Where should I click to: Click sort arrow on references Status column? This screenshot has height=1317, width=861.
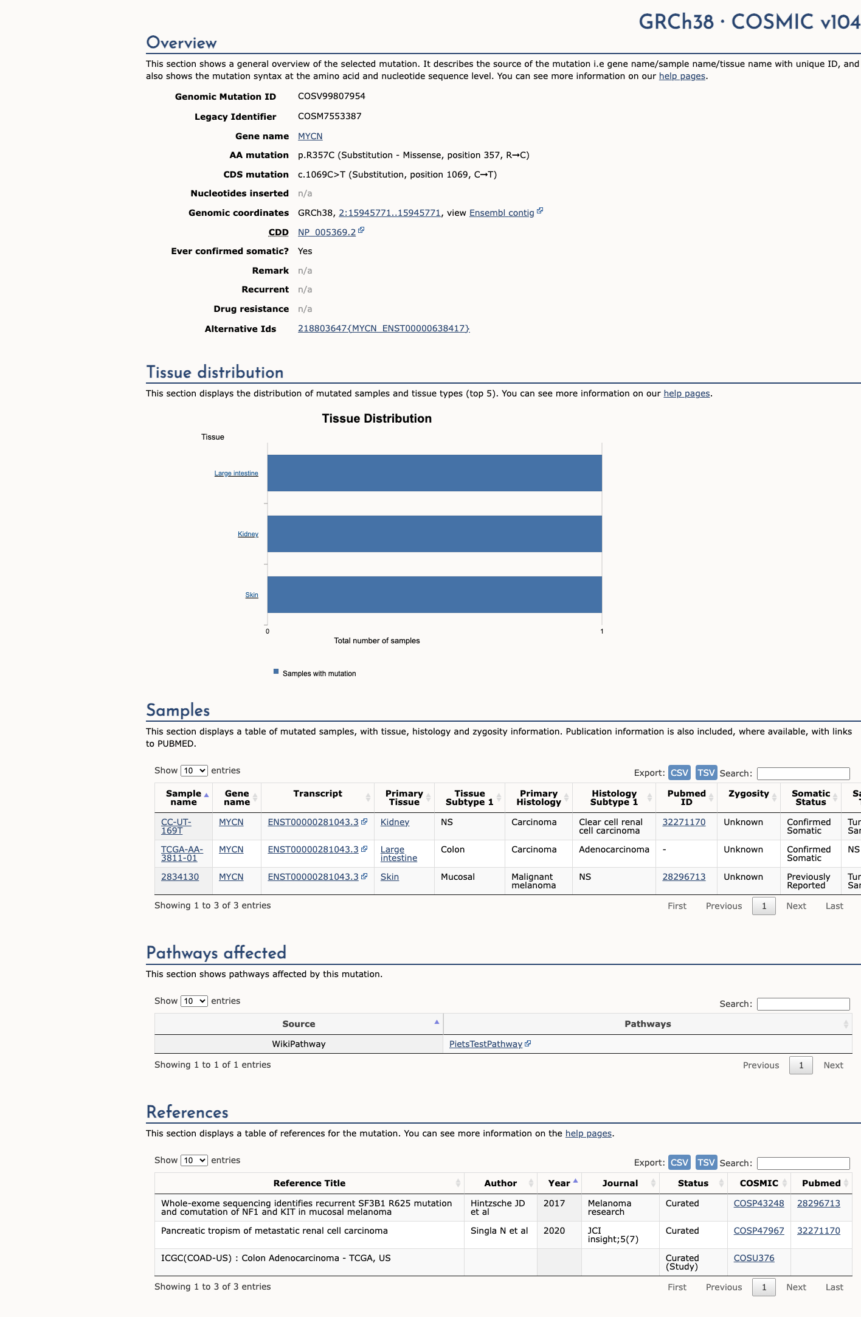721,1183
